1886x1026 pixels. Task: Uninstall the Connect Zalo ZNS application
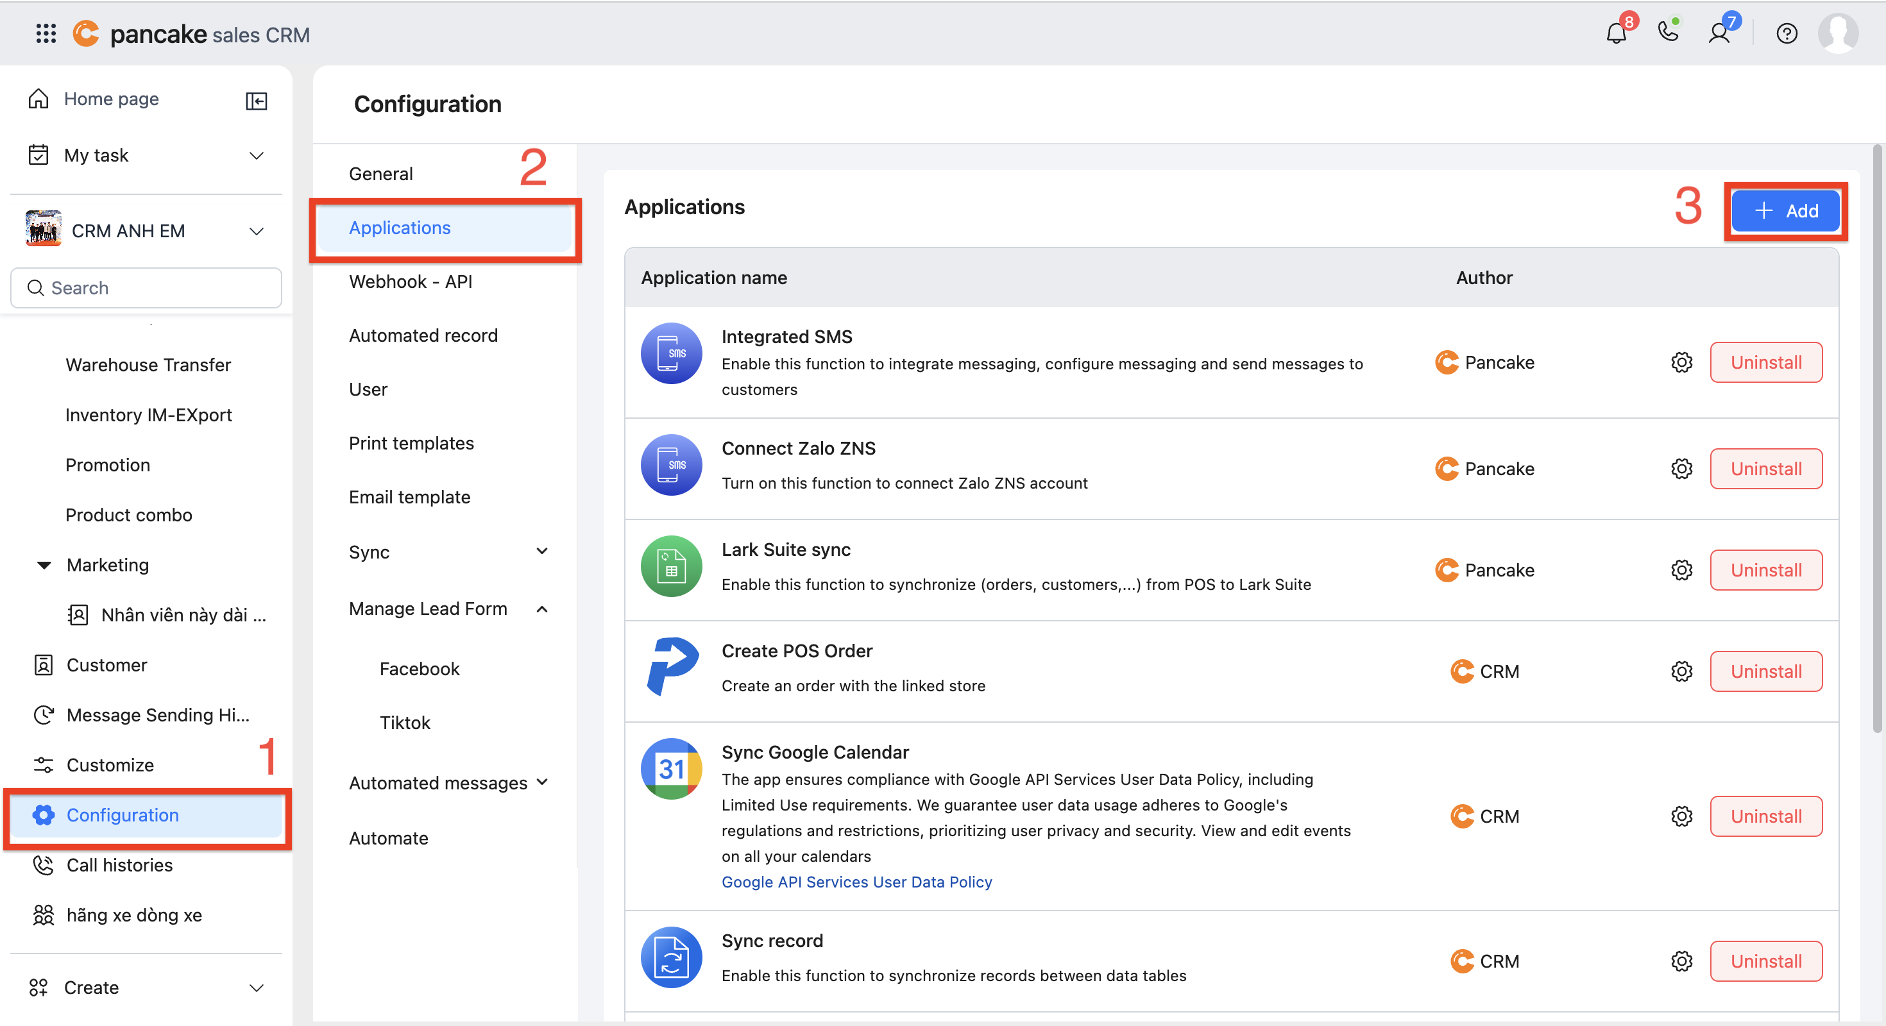tap(1765, 468)
